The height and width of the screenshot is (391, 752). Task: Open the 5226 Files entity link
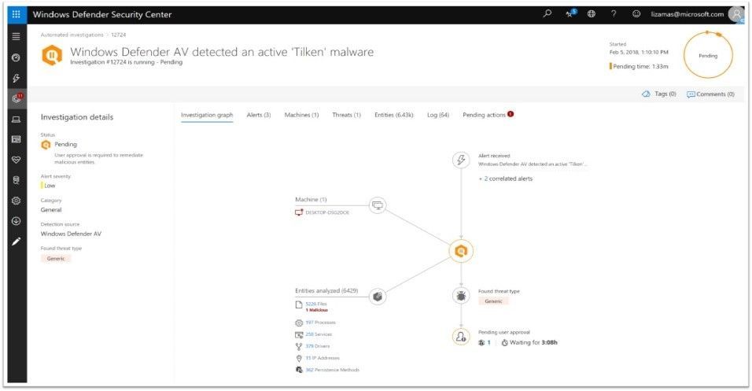316,304
